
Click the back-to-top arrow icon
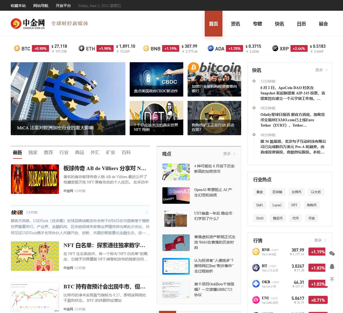332,279
